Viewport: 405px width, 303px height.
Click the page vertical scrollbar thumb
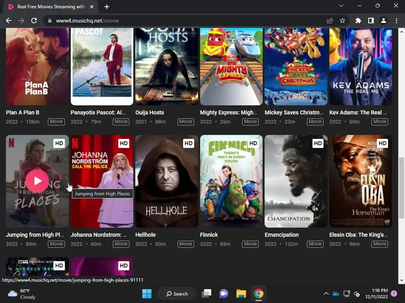[x=401, y=188]
